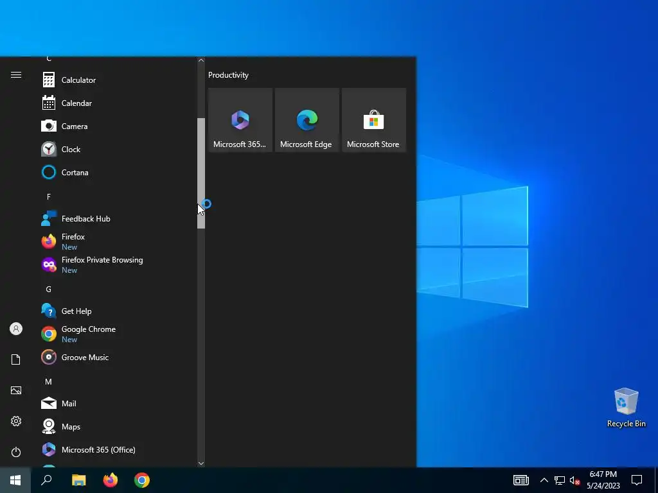Click the app list scrollbar thumb
The width and height of the screenshot is (658, 493).
pos(201,173)
